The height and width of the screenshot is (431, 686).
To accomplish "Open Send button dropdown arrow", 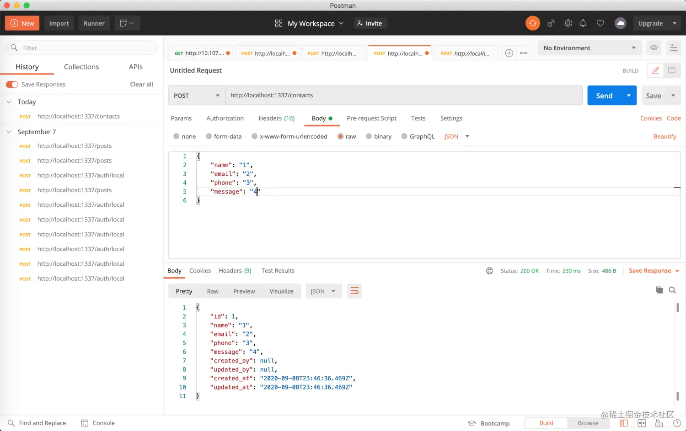I will [629, 95].
